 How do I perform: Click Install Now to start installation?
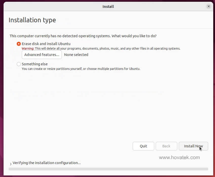tap(193, 146)
